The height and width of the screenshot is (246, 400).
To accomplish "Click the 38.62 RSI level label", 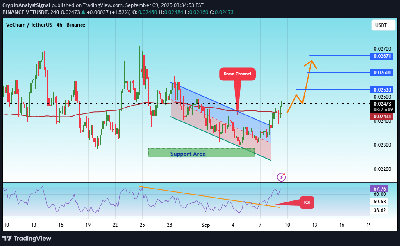I will click(380, 210).
